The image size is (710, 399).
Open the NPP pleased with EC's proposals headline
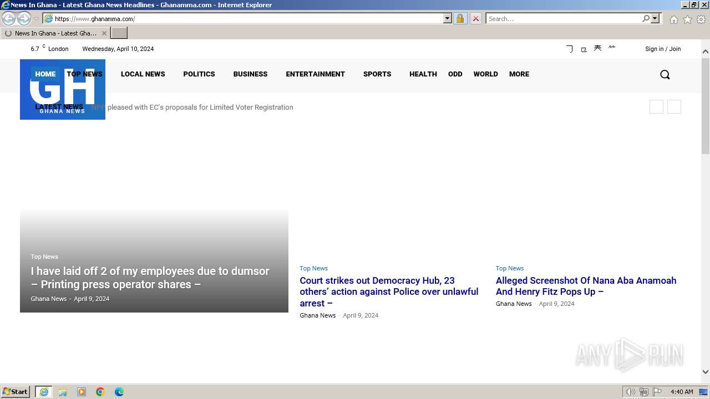click(192, 108)
